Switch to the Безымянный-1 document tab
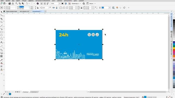175x98 pixels. (37, 11)
